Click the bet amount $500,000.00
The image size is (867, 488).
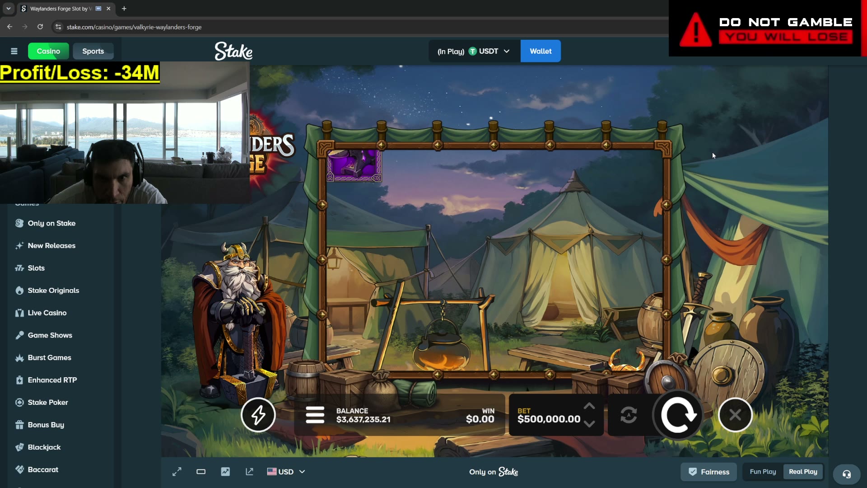pyautogui.click(x=549, y=419)
